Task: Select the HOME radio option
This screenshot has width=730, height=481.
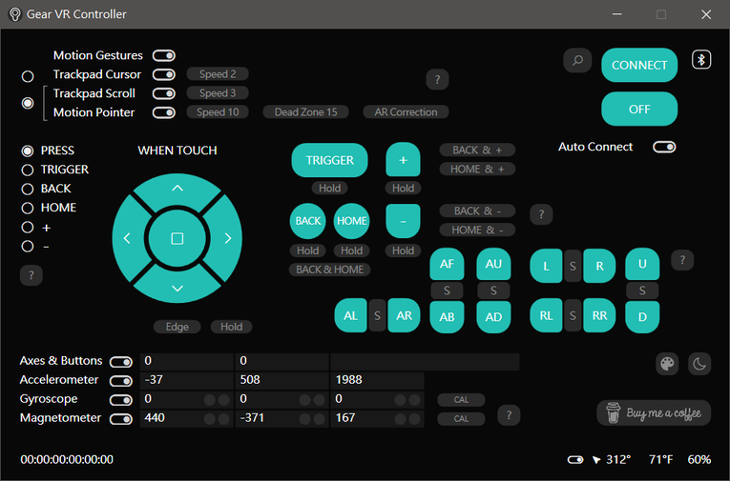Action: [x=28, y=209]
